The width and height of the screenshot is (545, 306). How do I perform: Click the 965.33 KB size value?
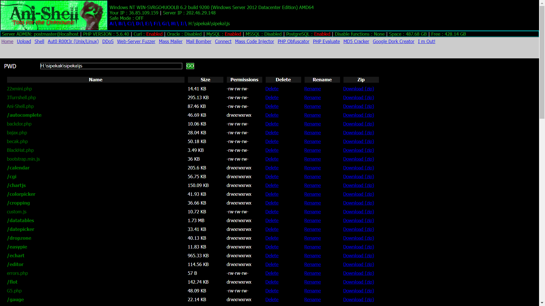coord(198,256)
